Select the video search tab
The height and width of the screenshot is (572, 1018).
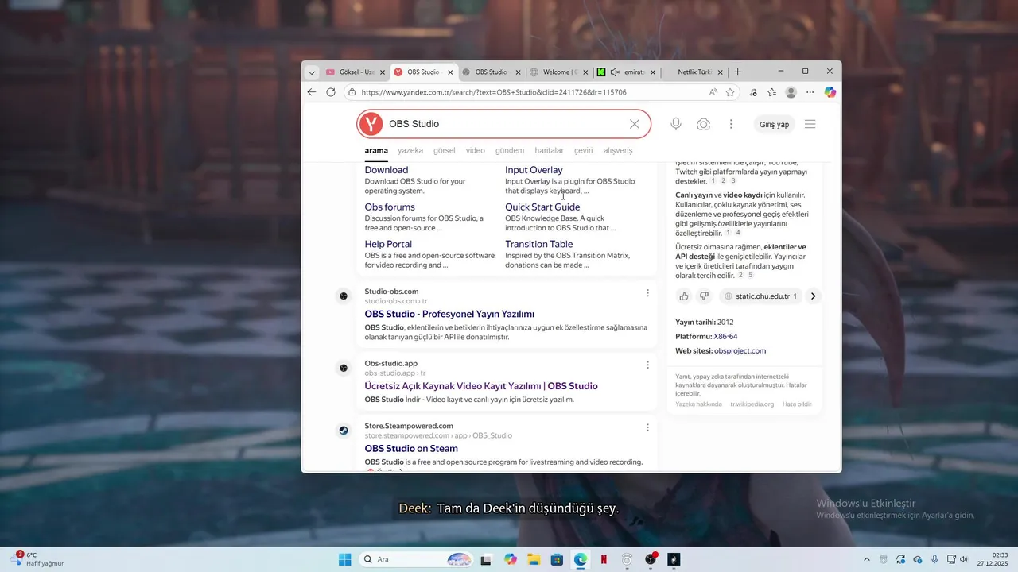tap(476, 150)
